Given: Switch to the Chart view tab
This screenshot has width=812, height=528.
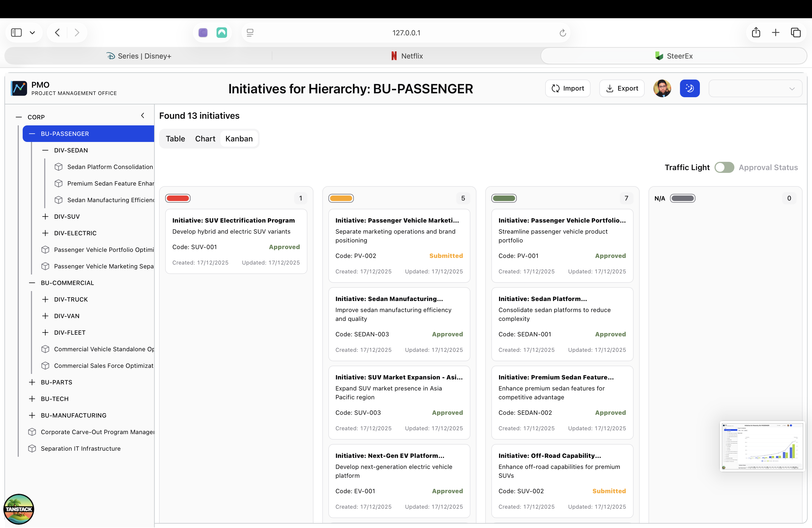Looking at the screenshot, I should pos(205,139).
